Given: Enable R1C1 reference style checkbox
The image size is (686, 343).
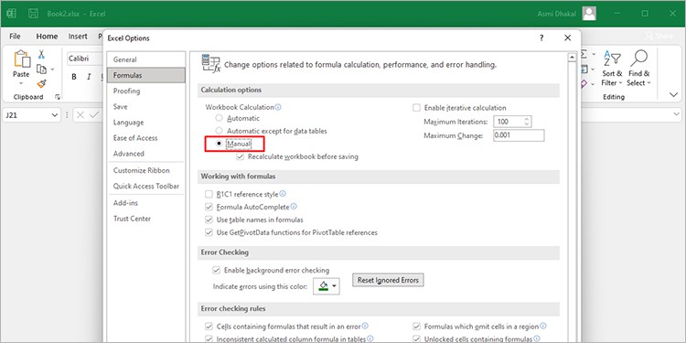Looking at the screenshot, I should click(209, 194).
